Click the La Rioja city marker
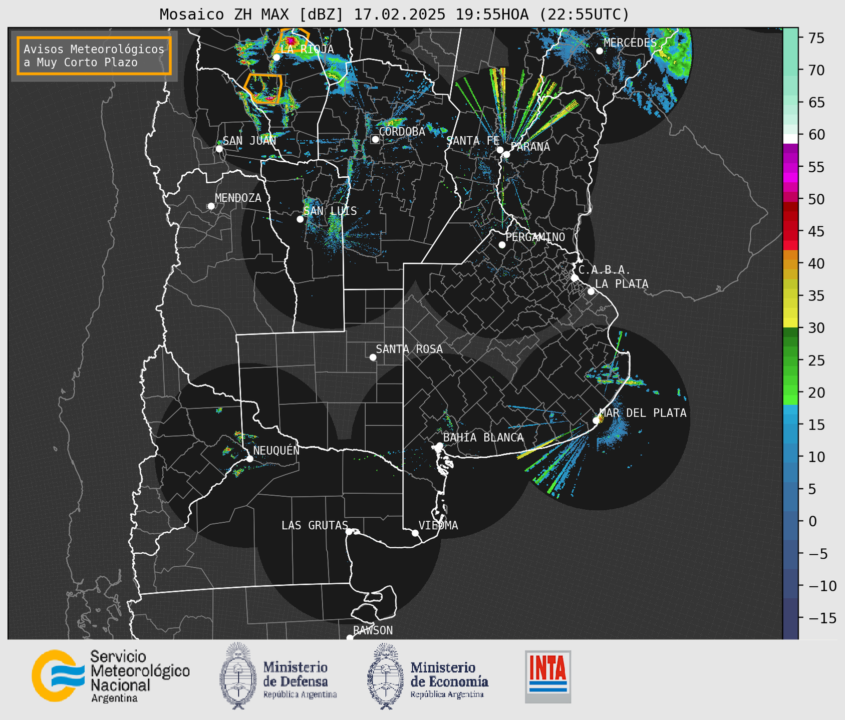845x720 pixels. pyautogui.click(x=276, y=57)
